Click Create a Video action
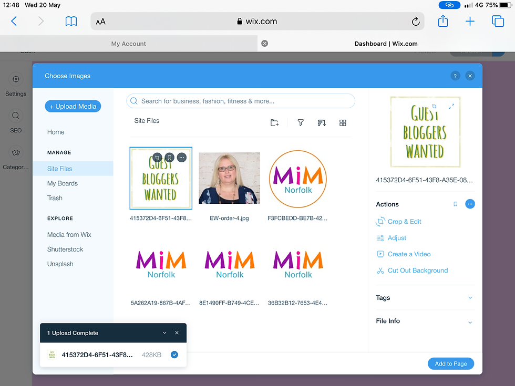The height and width of the screenshot is (386, 515). (404, 254)
